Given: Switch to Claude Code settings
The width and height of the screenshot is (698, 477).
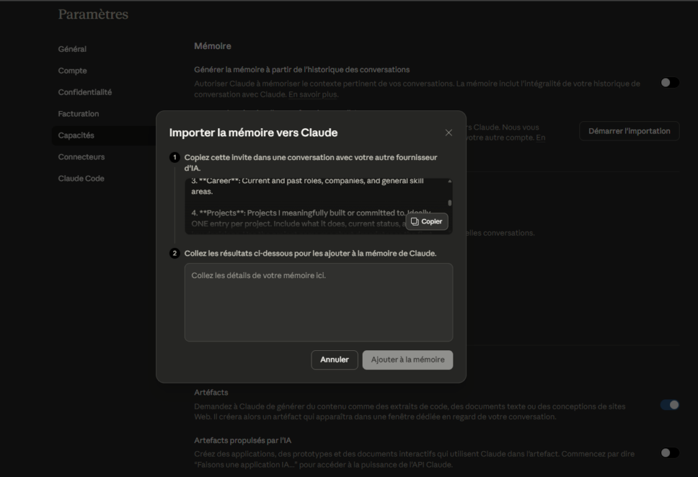Looking at the screenshot, I should point(81,179).
